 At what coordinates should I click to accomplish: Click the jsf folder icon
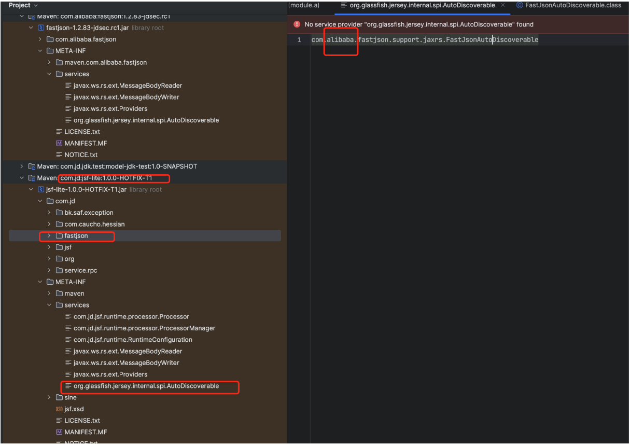pyautogui.click(x=59, y=247)
